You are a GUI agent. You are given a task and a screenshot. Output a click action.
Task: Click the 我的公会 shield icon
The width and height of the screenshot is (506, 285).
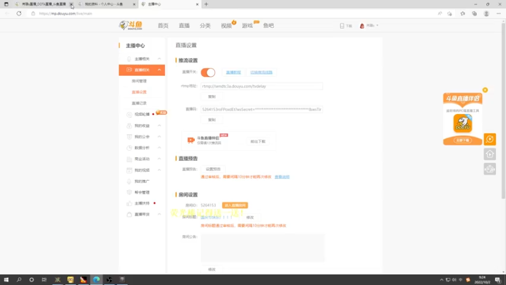pyautogui.click(x=129, y=137)
